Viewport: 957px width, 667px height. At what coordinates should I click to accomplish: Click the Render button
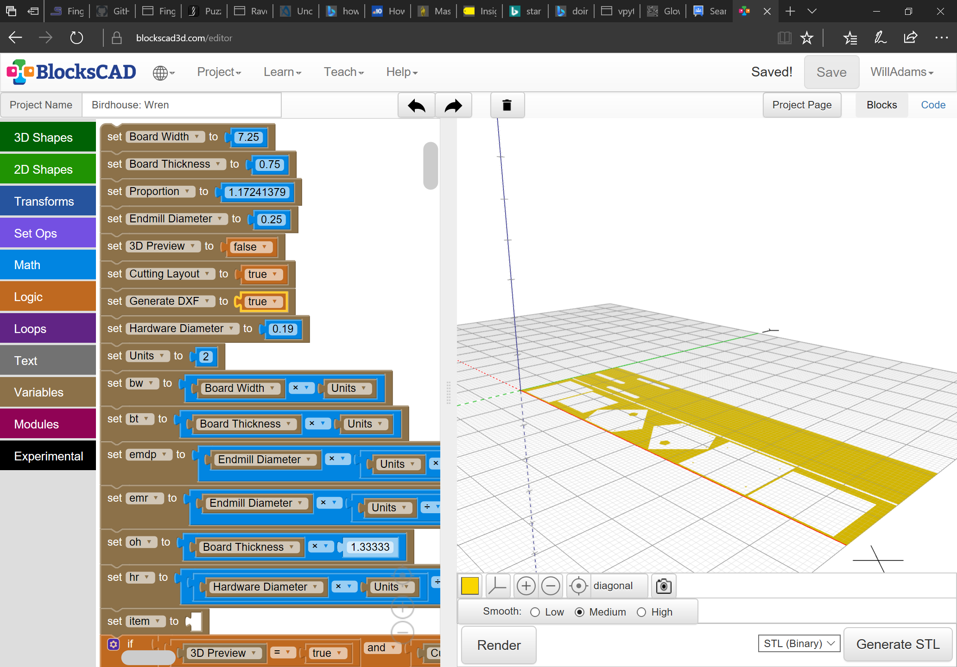coord(499,645)
